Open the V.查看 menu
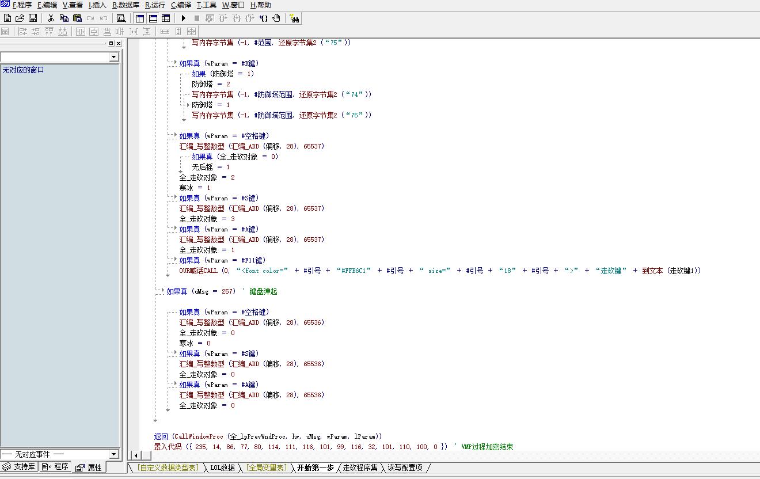 tap(73, 5)
